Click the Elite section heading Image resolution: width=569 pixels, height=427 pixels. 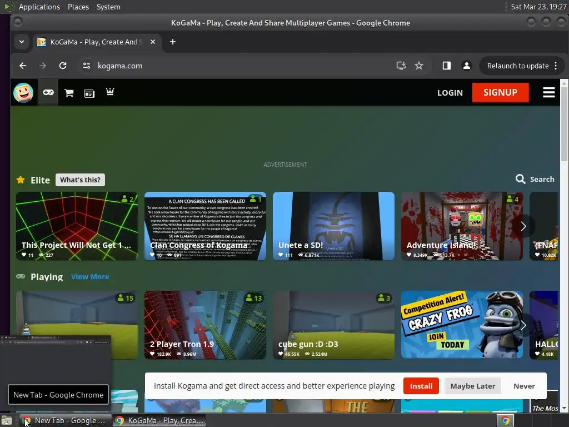coord(40,180)
